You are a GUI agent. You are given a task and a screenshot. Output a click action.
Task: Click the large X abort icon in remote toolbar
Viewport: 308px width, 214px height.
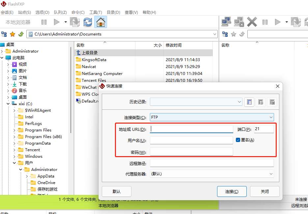(x=252, y=22)
